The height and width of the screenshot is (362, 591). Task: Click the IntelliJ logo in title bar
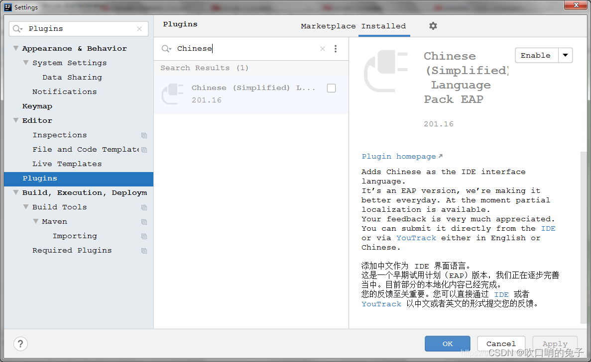tap(7, 7)
